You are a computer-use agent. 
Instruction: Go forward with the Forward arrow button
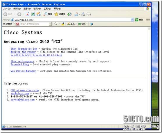point(19,14)
